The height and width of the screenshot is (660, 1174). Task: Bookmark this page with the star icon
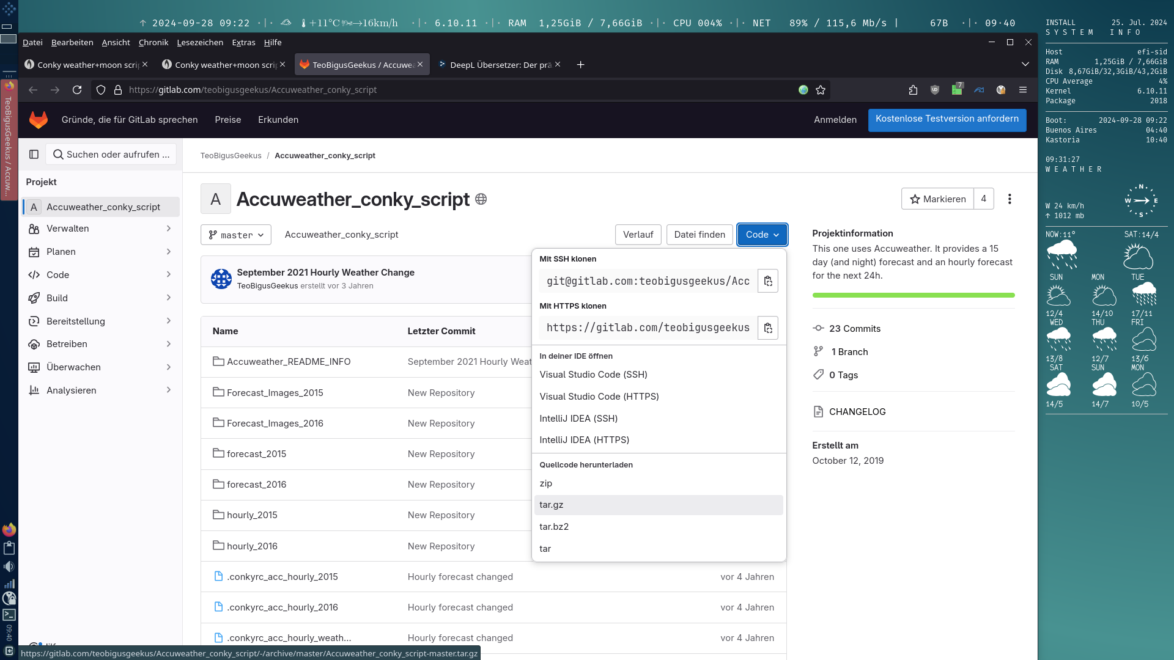pos(821,90)
